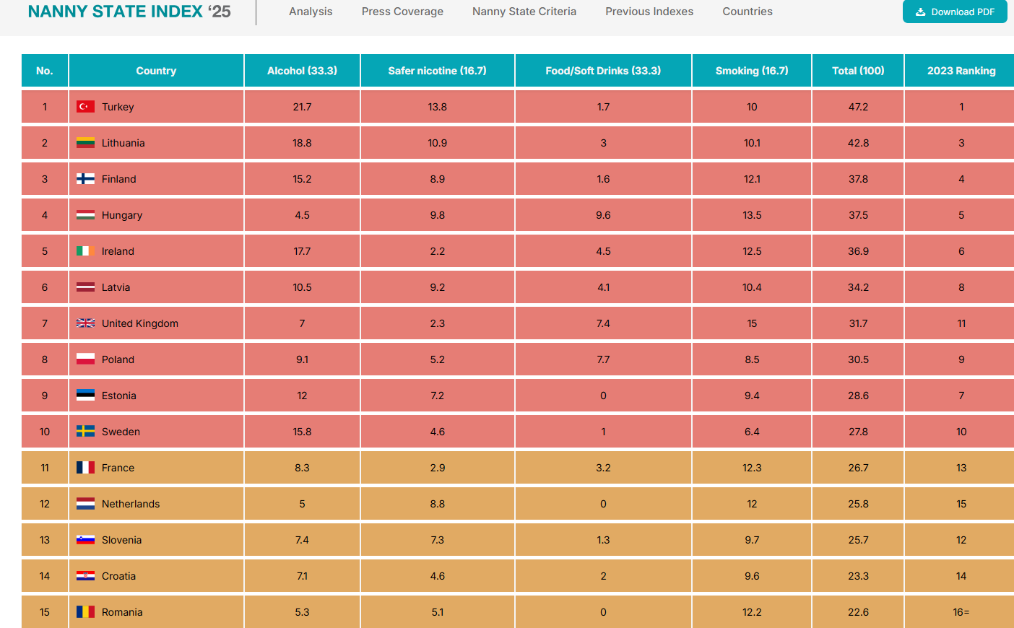1014x628 pixels.
Task: Click Romania's 2023 ranking 16=
Action: point(961,612)
